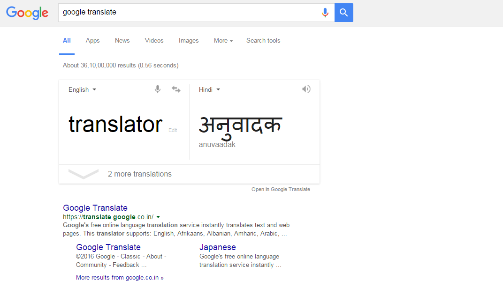Image resolution: width=503 pixels, height=288 pixels.
Task: Switch to the Images tab
Action: click(189, 41)
